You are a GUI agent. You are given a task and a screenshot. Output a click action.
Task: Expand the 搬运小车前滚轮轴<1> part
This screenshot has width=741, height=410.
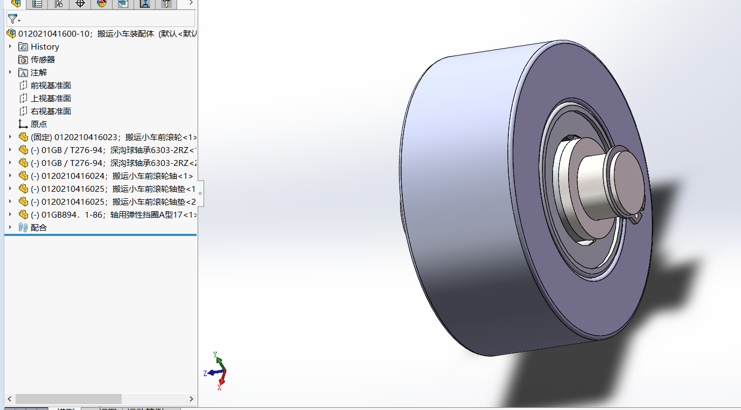click(x=10, y=176)
